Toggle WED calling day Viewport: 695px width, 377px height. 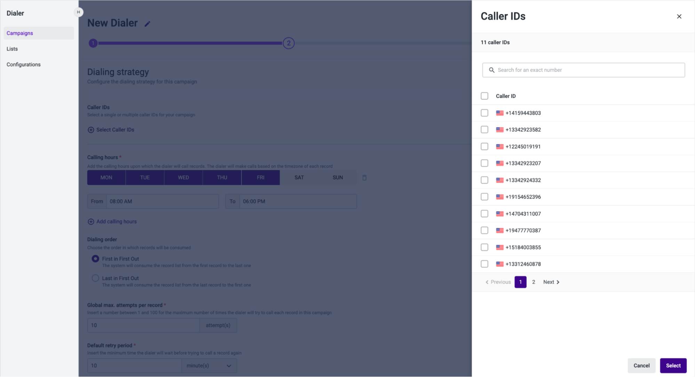[x=184, y=177]
